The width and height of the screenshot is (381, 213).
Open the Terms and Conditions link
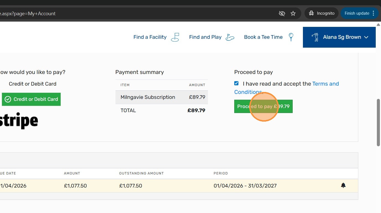pyautogui.click(x=325, y=84)
